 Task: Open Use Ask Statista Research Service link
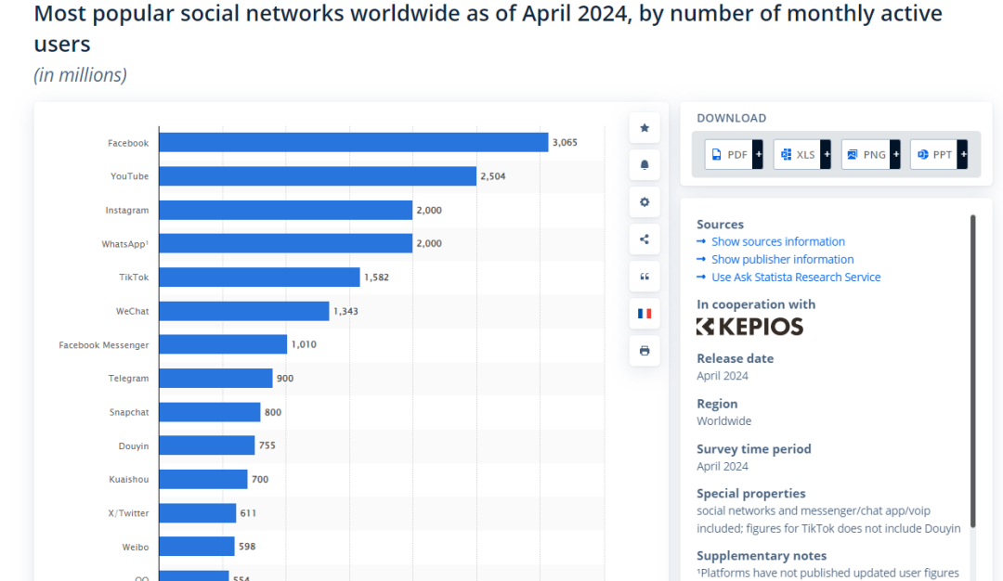796,278
